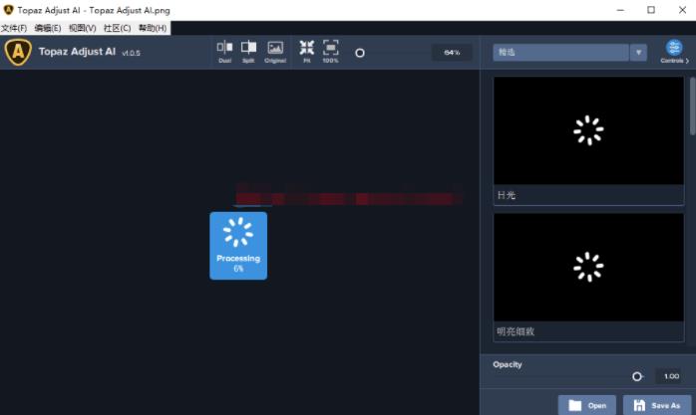The image size is (696, 415).
Task: Click the presets panel scrollbar
Action: (x=692, y=106)
